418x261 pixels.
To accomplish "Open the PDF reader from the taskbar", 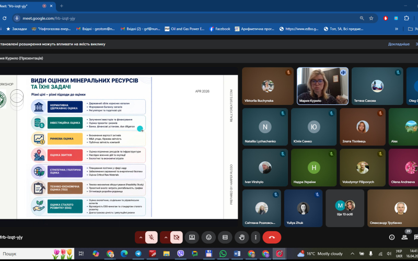I will pyautogui.click(x=152, y=254).
